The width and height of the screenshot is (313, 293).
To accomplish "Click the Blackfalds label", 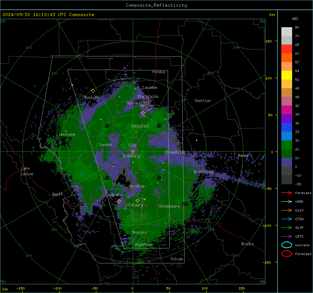I will [x=148, y=97].
